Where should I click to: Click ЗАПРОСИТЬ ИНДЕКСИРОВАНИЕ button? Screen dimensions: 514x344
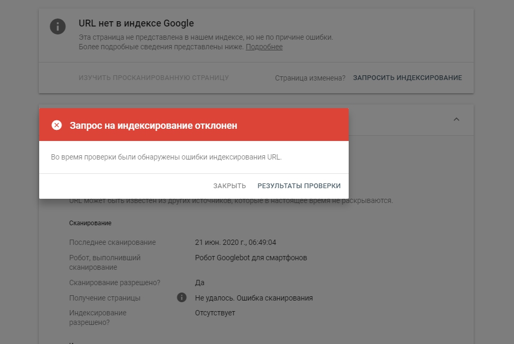pos(407,78)
